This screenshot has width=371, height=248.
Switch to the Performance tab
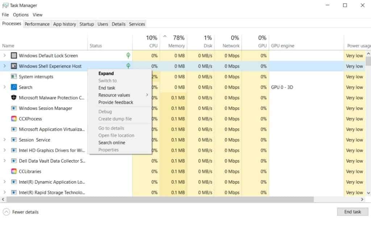[x=37, y=24]
